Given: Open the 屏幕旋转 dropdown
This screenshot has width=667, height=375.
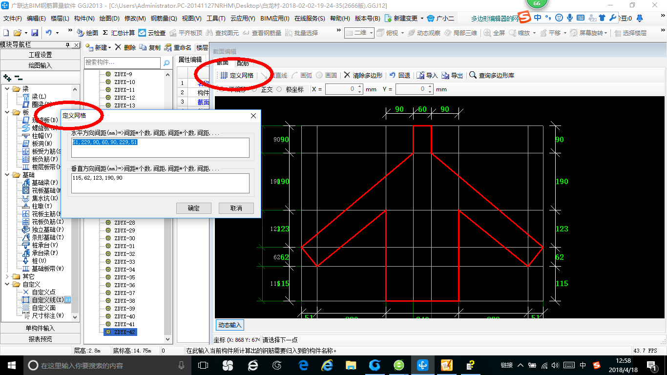Looking at the screenshot, I should [606, 33].
